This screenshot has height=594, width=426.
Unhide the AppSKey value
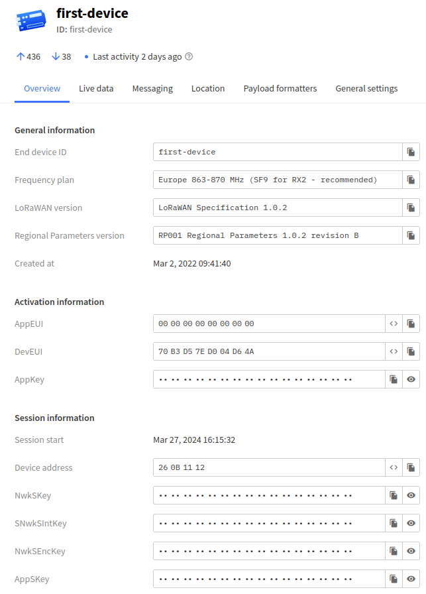(411, 579)
